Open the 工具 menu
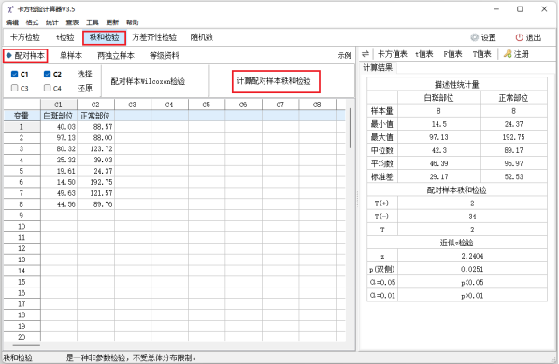The width and height of the screenshot is (559, 364). pyautogui.click(x=93, y=22)
